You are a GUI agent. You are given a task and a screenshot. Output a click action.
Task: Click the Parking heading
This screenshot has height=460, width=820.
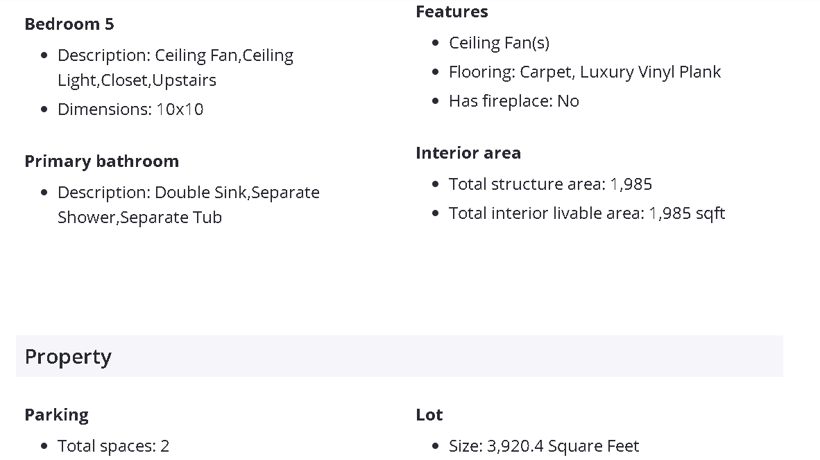pos(56,415)
